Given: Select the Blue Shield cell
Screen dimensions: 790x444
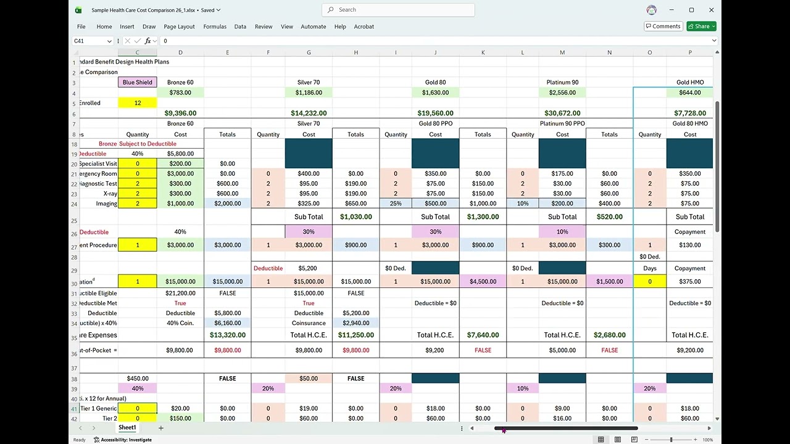Looking at the screenshot, I should [138, 83].
